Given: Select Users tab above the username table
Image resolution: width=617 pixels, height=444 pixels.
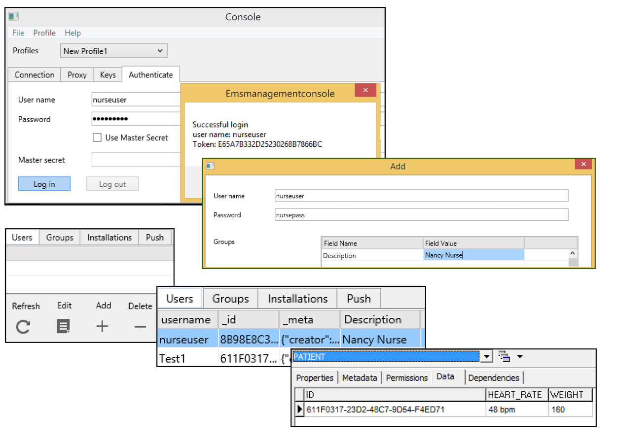Looking at the screenshot, I should coord(180,299).
